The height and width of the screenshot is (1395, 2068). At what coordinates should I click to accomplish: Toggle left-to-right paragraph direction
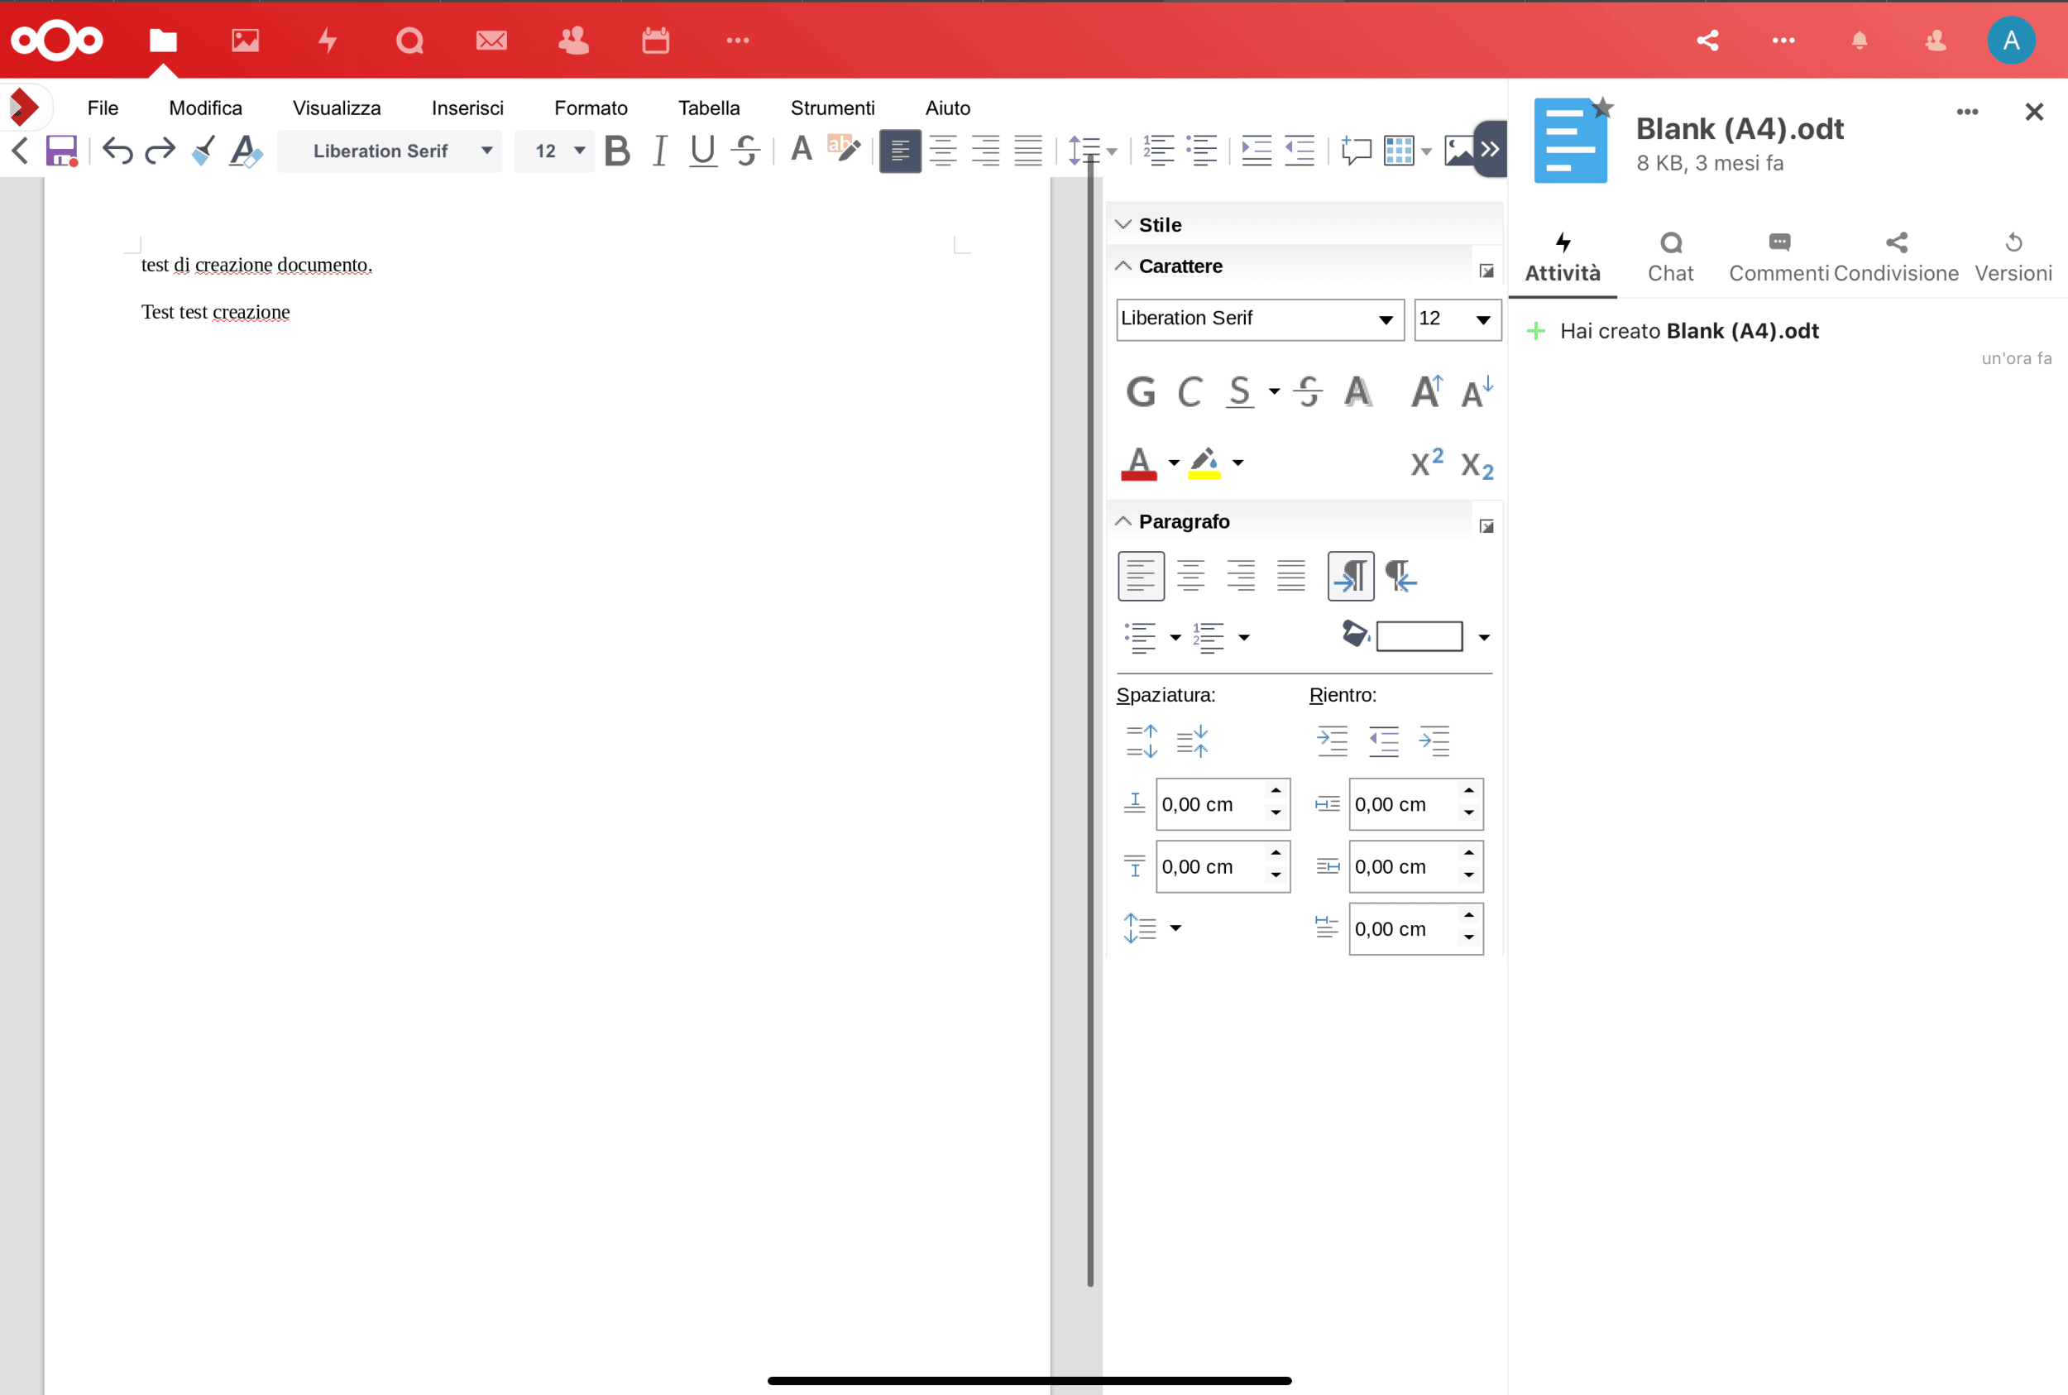pyautogui.click(x=1350, y=576)
